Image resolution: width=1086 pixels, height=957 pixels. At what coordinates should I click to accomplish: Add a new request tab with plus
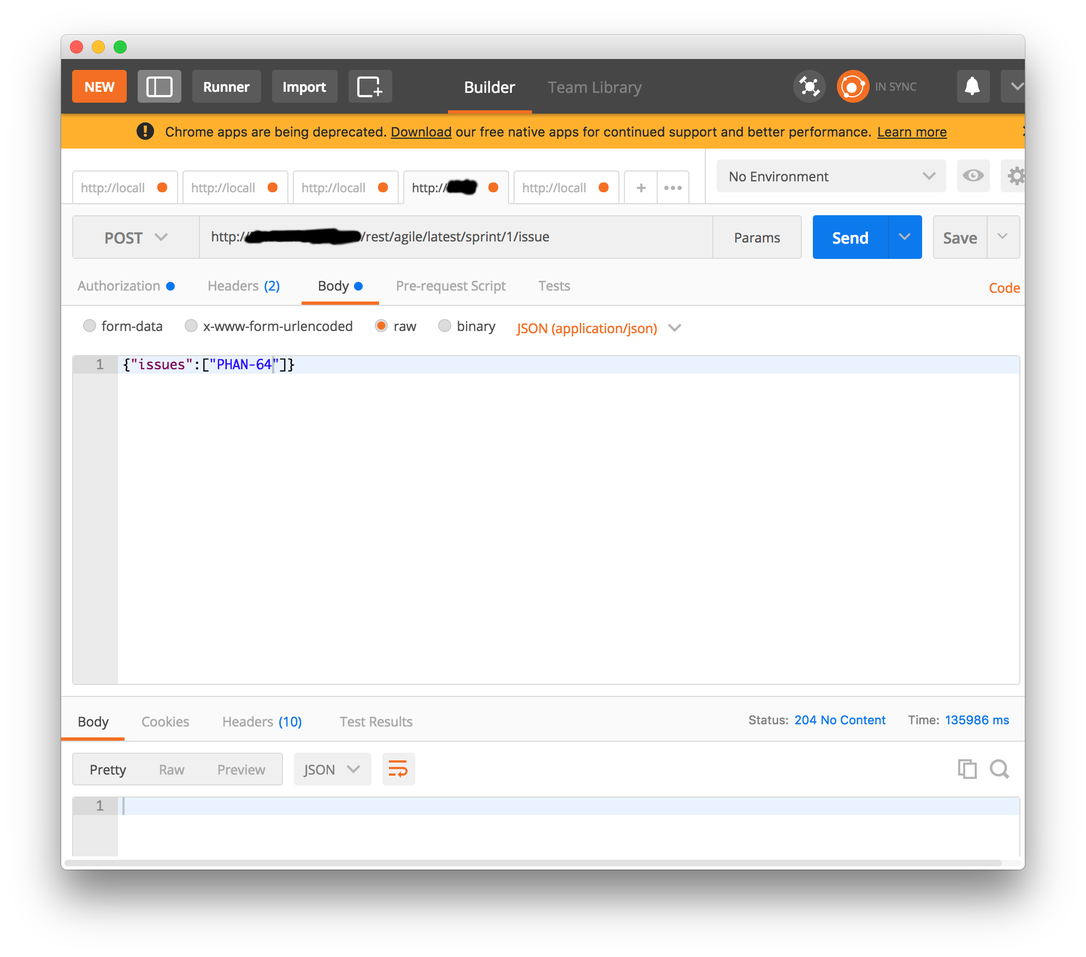tap(641, 187)
